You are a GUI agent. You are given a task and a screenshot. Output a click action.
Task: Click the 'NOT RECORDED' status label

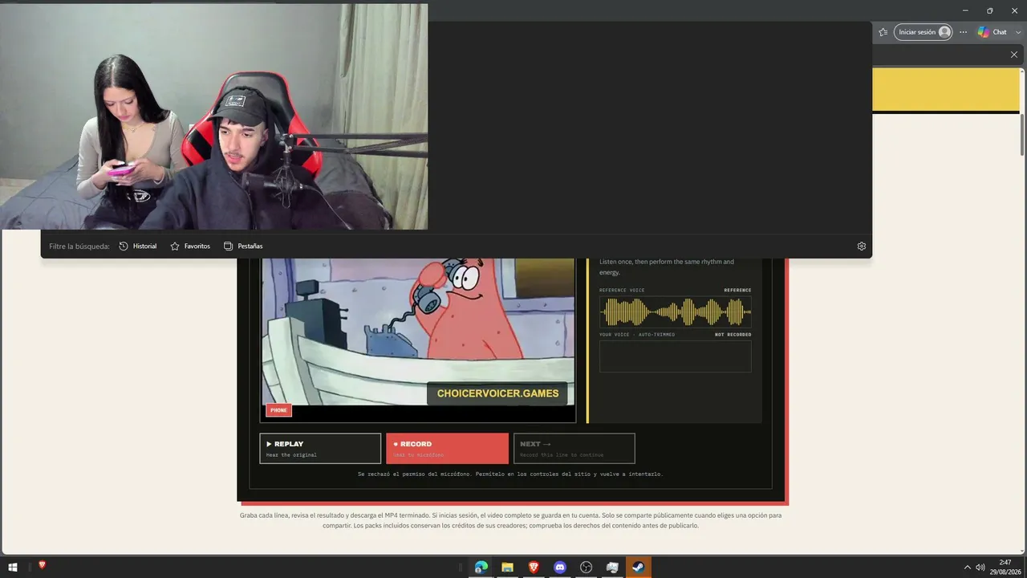[733, 335]
